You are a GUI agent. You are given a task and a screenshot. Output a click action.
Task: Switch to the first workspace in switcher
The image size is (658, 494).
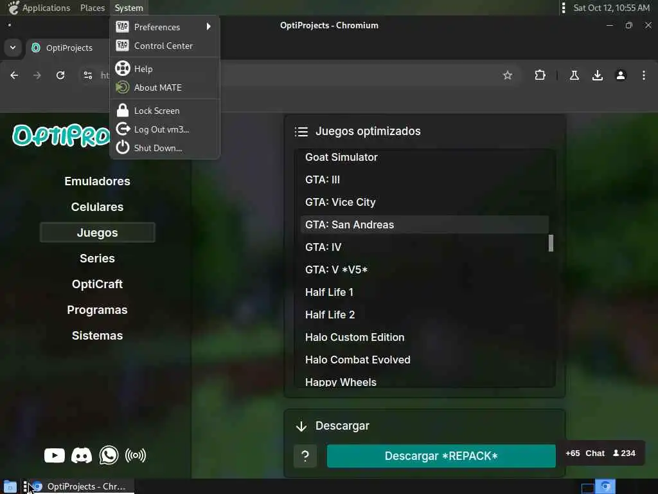point(587,488)
